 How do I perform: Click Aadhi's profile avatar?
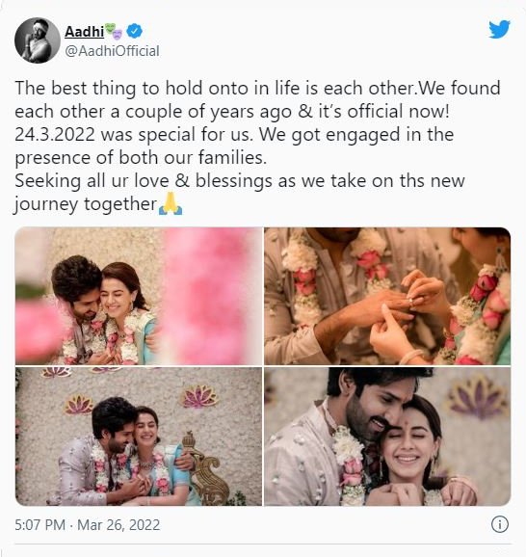[38, 40]
